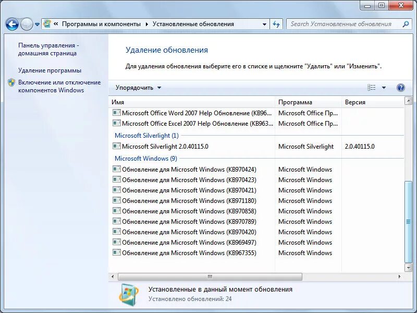Click the horizontal scrollbar left arrow
The image size is (417, 313).
113,277
